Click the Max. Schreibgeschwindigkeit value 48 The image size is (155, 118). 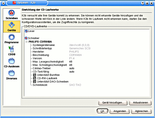[x=71, y=65]
